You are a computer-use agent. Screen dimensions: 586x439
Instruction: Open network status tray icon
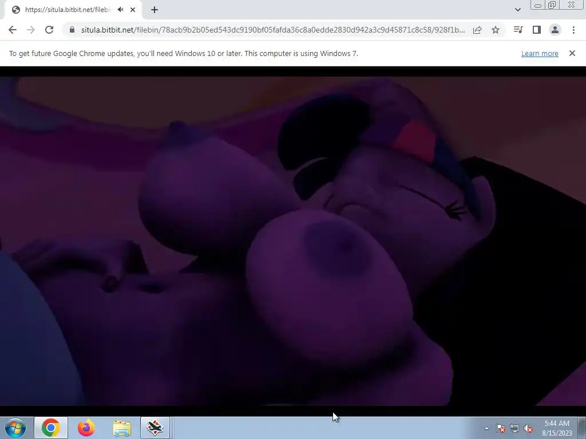point(514,428)
